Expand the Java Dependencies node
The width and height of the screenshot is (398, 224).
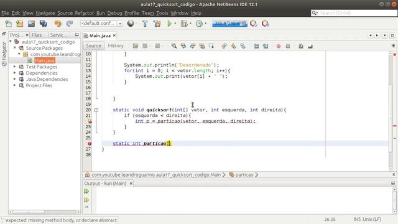tap(15, 79)
